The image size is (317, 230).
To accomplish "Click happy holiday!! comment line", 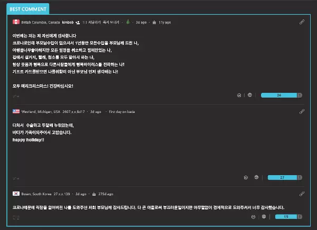I will pos(29,140).
